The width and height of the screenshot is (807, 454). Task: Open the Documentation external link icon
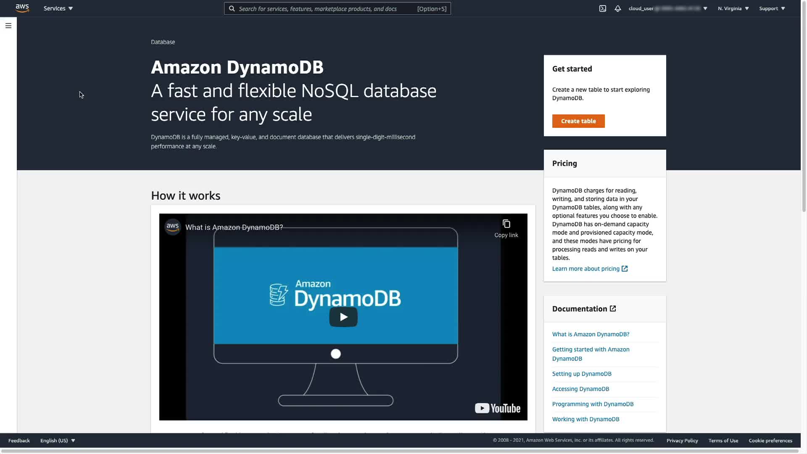pos(613,309)
